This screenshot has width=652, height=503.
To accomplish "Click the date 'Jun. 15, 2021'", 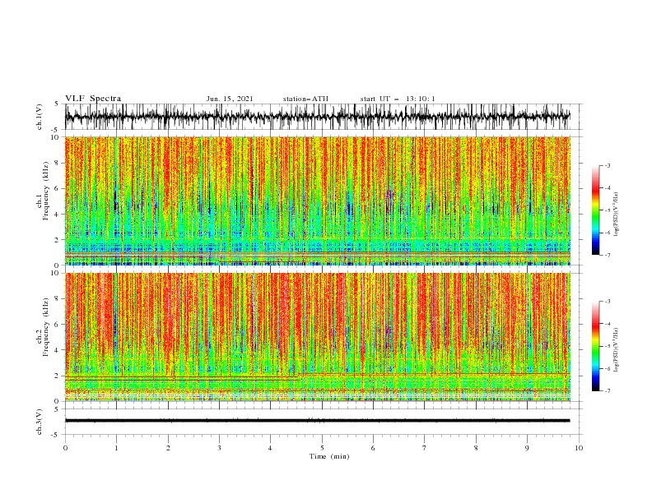I will (230, 99).
